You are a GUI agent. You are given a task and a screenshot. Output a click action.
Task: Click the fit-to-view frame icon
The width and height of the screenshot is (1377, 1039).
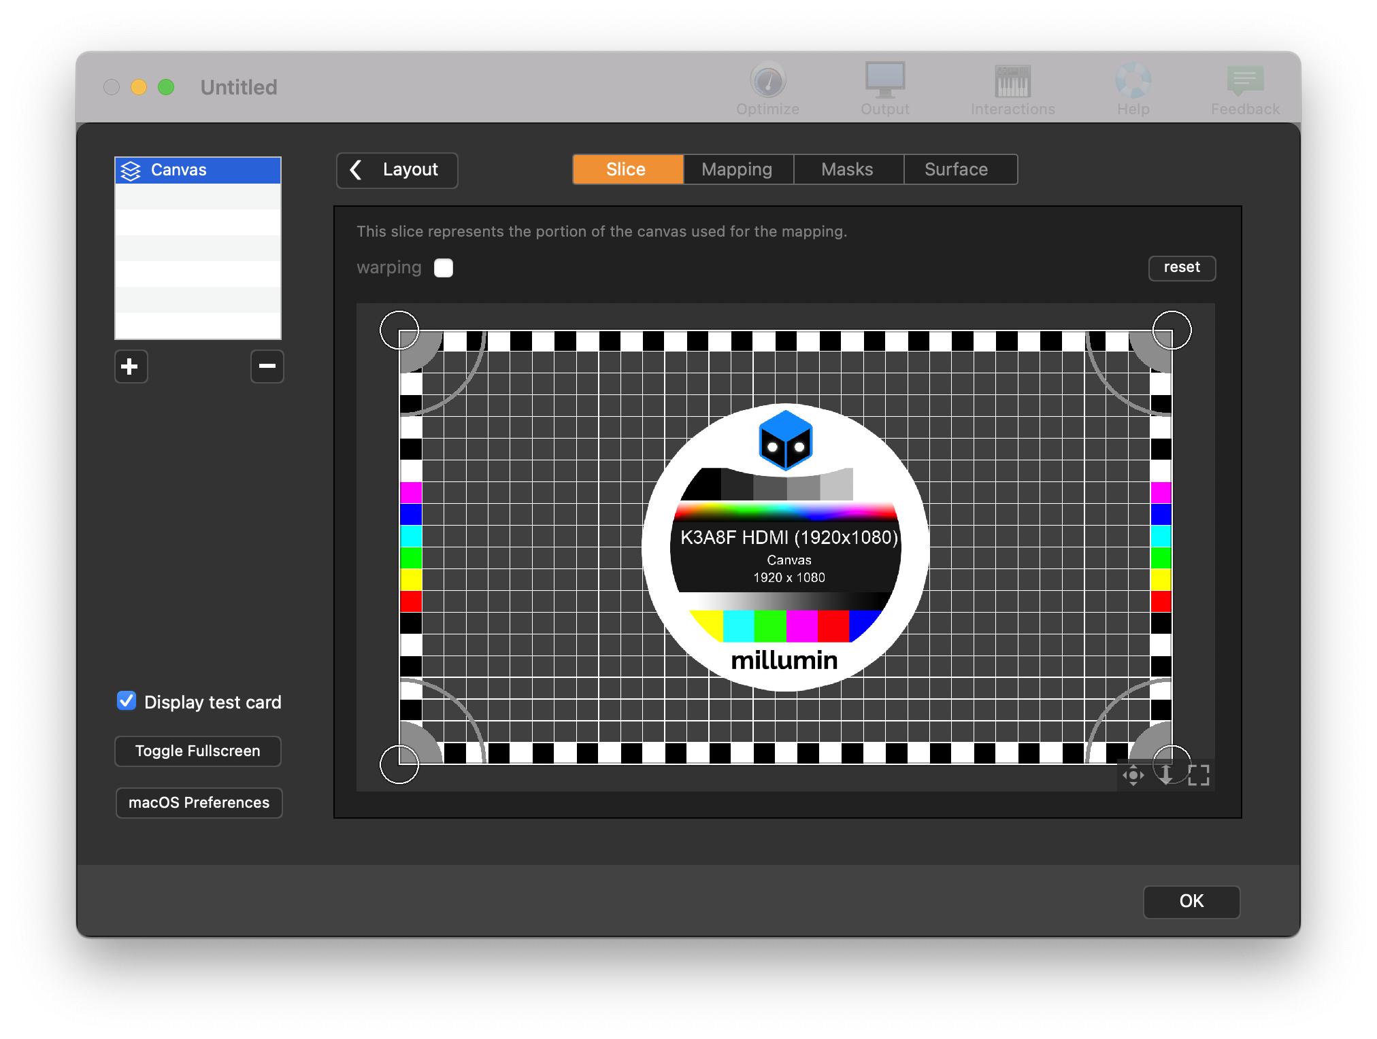click(x=1198, y=775)
